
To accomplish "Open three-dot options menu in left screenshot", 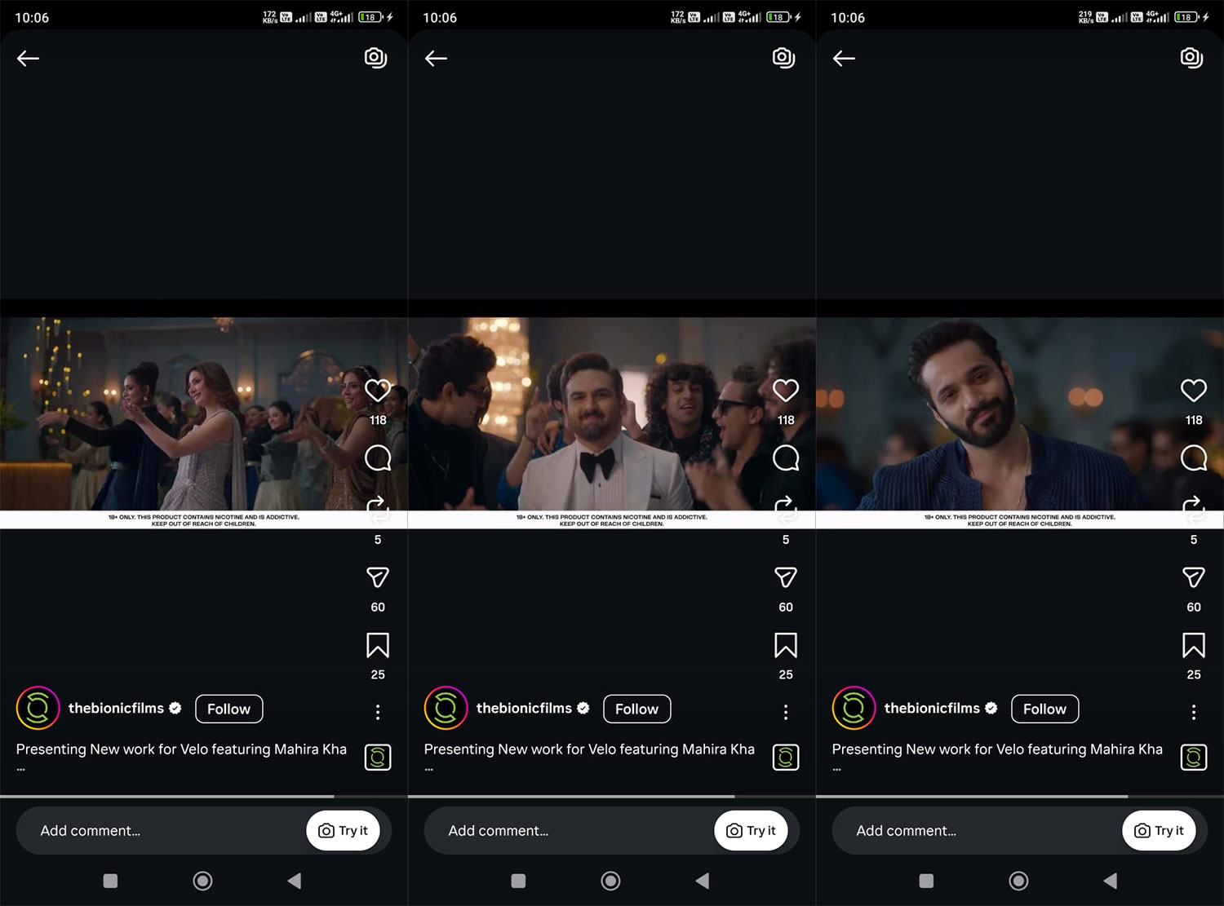I will tap(378, 712).
